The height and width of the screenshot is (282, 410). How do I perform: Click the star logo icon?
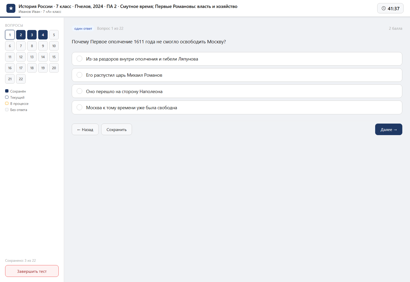pyautogui.click(x=11, y=8)
